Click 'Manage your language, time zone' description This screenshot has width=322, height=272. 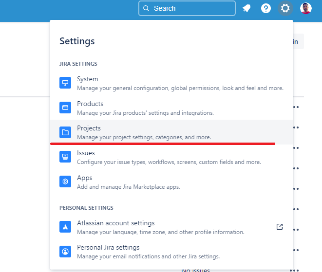point(161,232)
